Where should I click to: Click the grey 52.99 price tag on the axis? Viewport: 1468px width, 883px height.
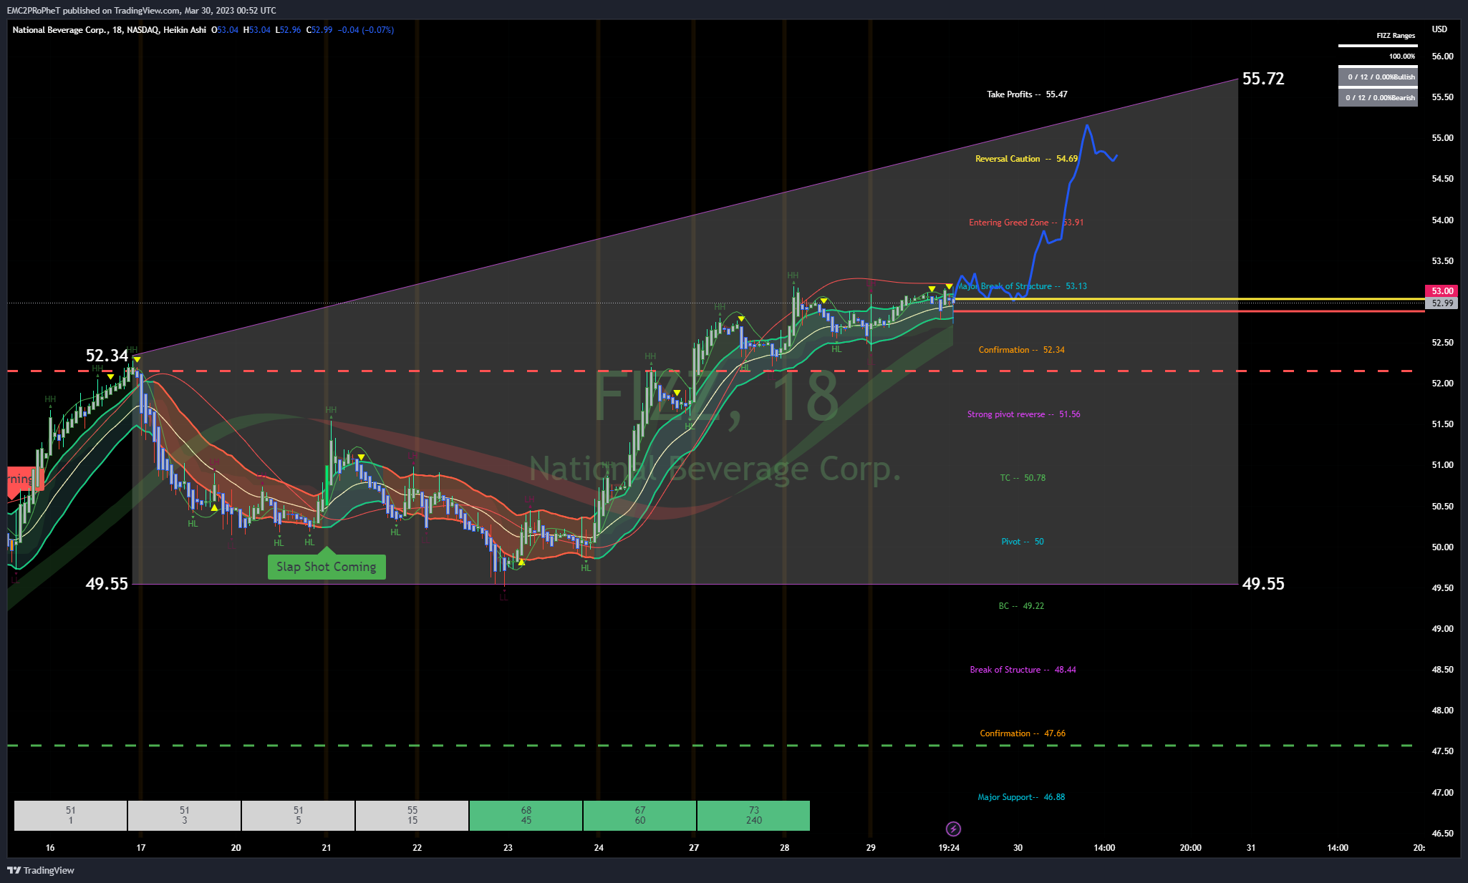pos(1442,303)
